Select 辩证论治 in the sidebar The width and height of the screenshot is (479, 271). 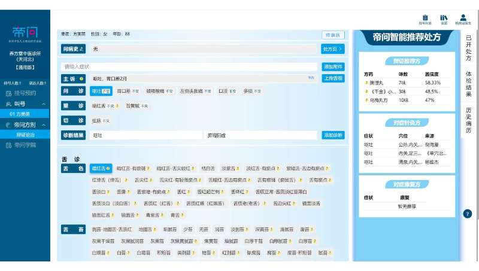[25, 135]
